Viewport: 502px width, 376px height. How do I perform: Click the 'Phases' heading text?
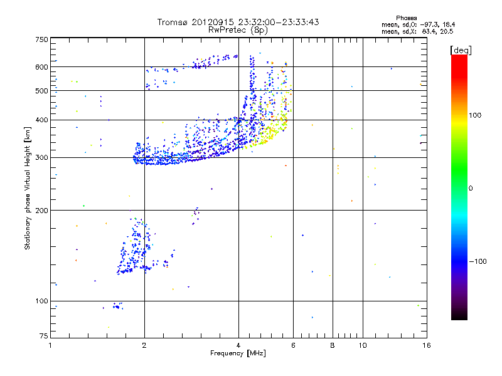coord(406,18)
